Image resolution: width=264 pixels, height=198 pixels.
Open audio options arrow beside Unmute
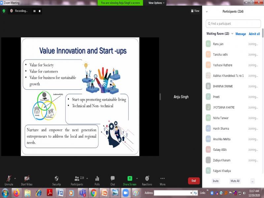point(15,178)
